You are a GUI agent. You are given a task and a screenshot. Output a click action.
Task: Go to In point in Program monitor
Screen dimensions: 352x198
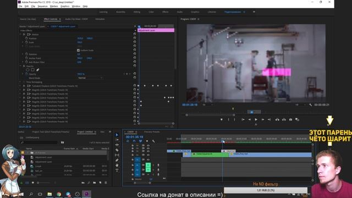[x=243, y=120]
